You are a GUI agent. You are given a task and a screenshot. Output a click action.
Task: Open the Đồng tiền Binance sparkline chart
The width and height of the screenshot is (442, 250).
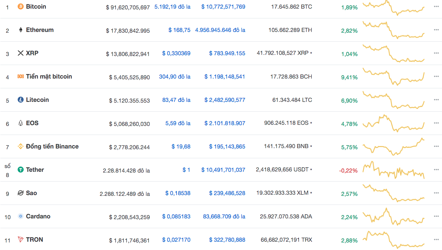pyautogui.click(x=394, y=147)
